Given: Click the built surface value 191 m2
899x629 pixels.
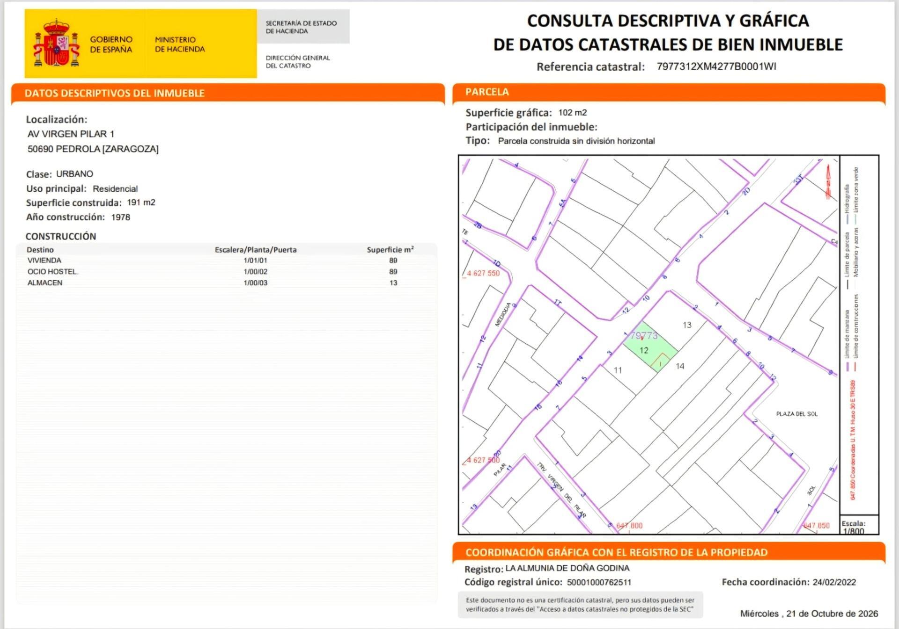Looking at the screenshot, I should pyautogui.click(x=141, y=202).
